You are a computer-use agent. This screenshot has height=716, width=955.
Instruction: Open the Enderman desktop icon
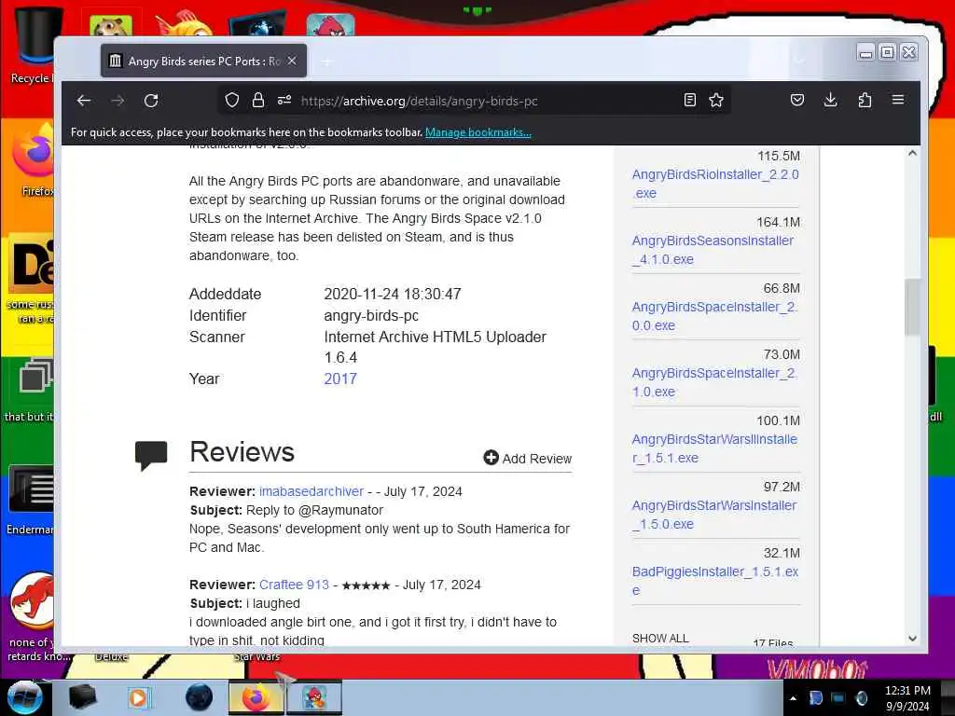click(x=31, y=501)
